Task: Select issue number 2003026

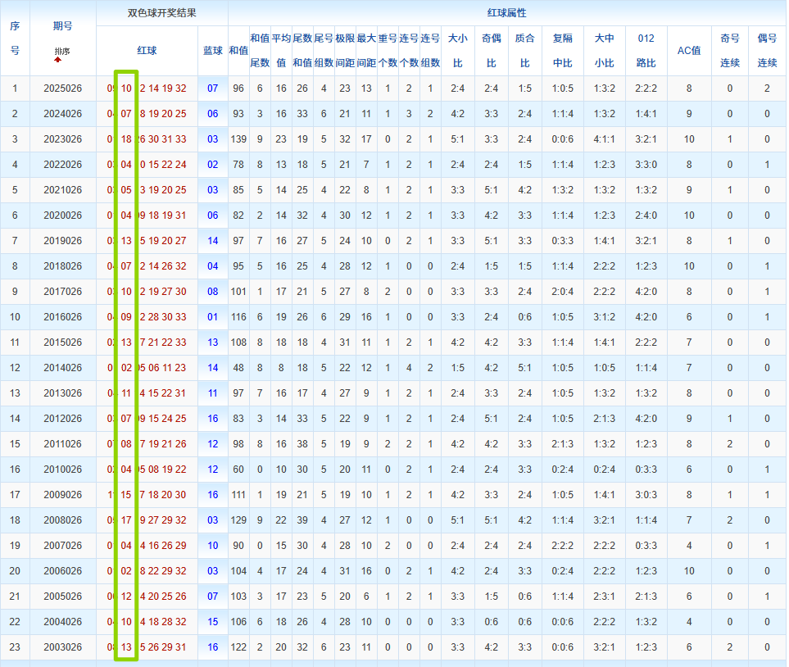Action: point(62,647)
